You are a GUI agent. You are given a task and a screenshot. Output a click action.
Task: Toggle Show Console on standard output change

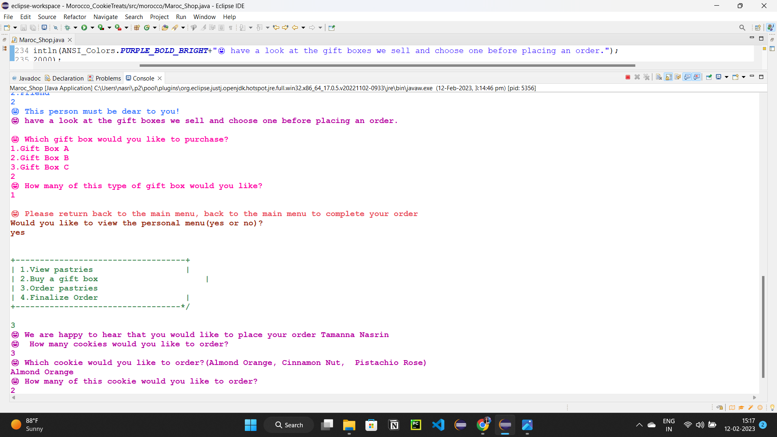click(x=687, y=77)
